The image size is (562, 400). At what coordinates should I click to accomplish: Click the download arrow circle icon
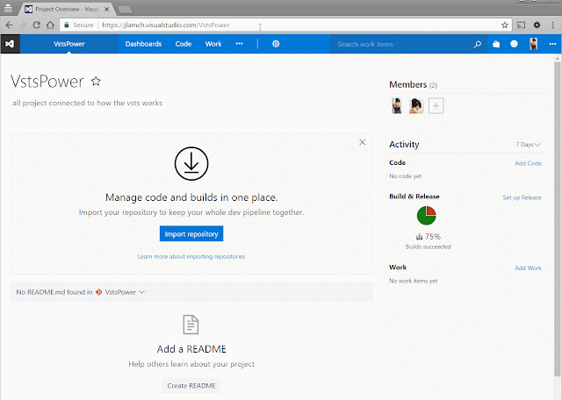(x=191, y=163)
